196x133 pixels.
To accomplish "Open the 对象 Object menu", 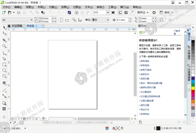I will click(x=53, y=7).
